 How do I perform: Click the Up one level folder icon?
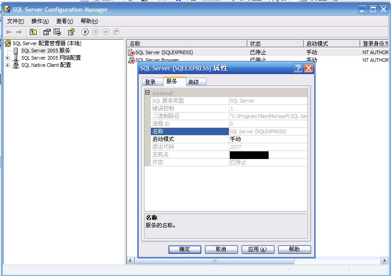[33, 32]
